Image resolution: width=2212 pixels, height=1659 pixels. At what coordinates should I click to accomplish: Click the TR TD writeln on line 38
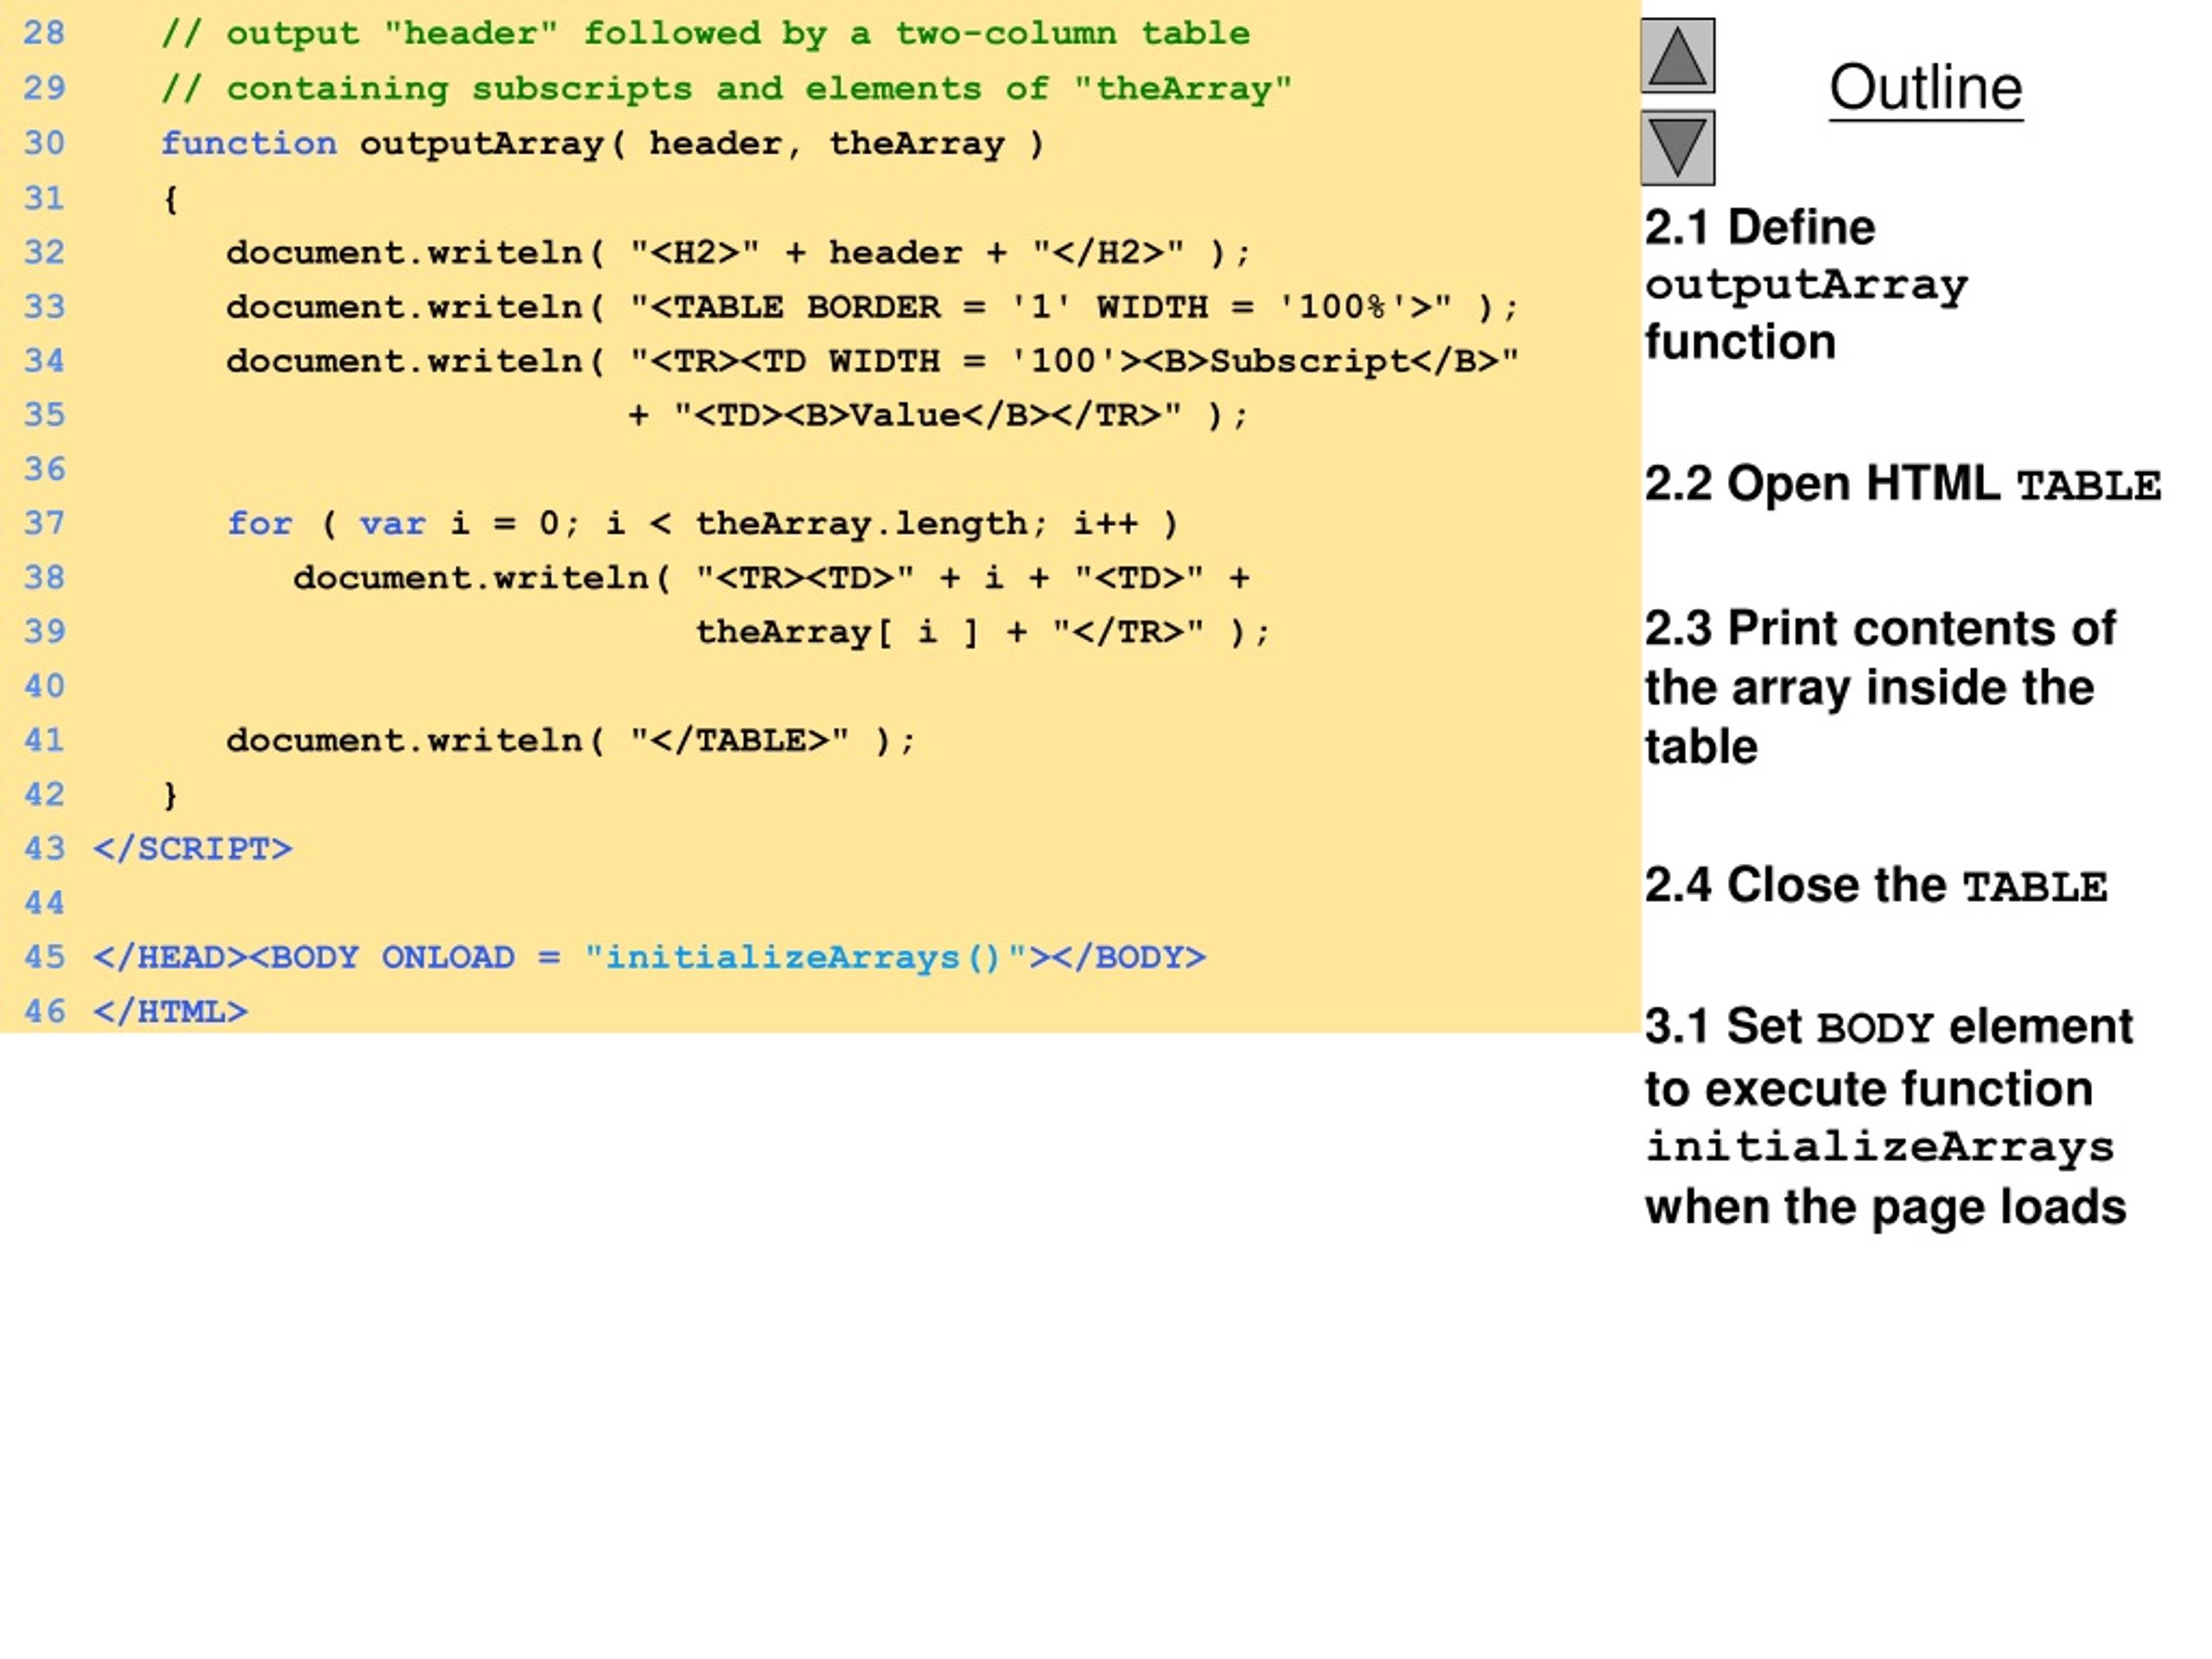coord(771,577)
